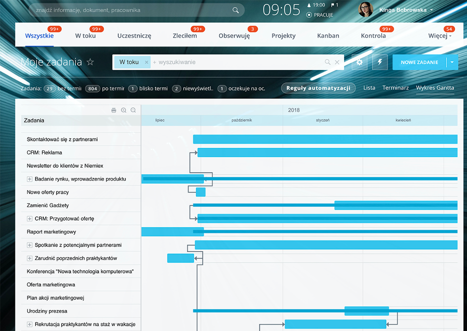Viewport: 467px width, 331px height.
Task: Click the 'Nowe oferty pracy' Gantt bar
Action: (200, 192)
